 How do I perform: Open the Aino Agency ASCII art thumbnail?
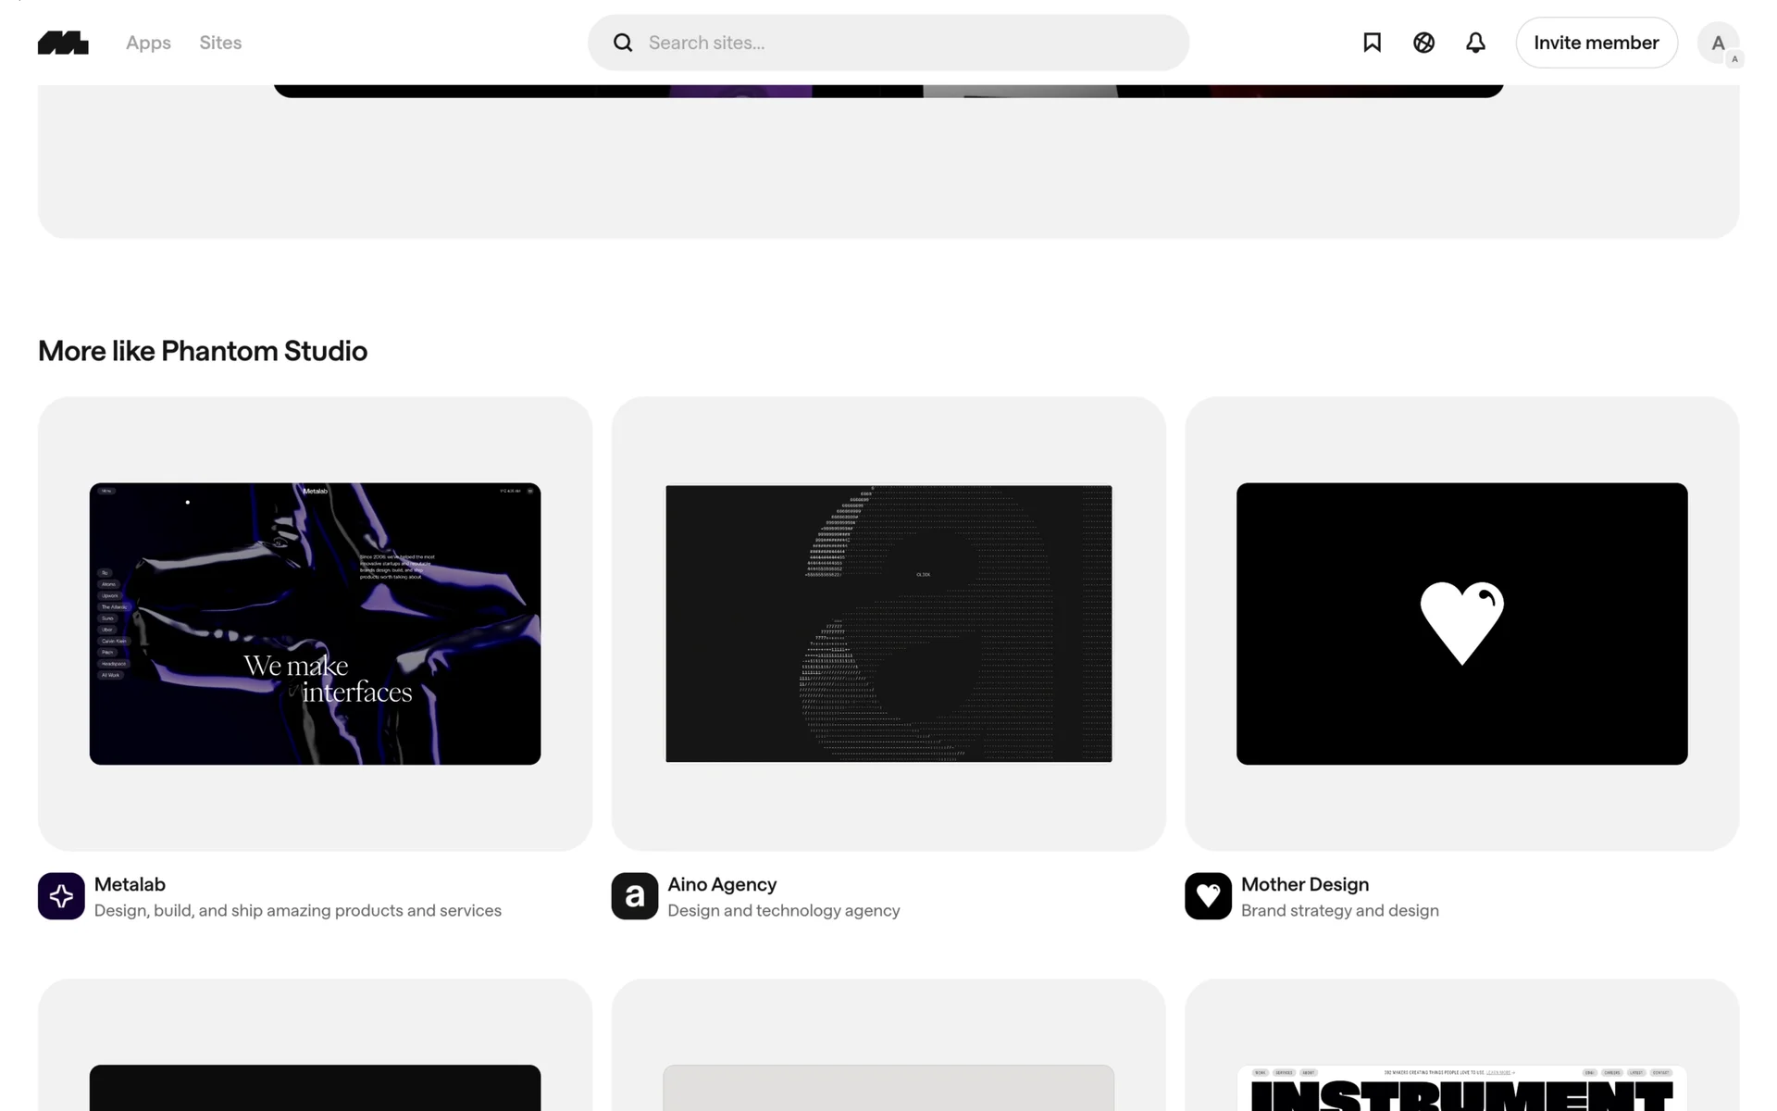click(888, 623)
